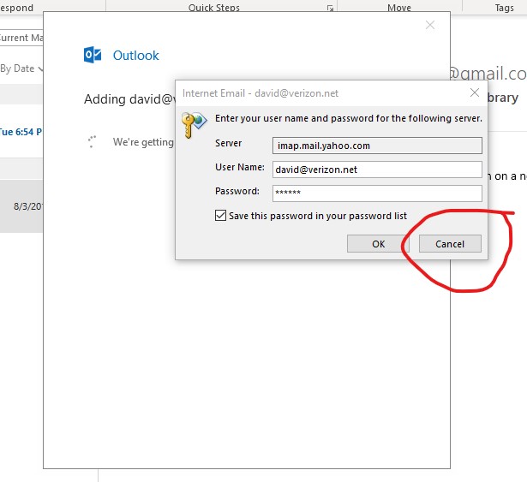The width and height of the screenshot is (527, 482).
Task: Toggle Save this password in your password list
Action: [x=220, y=215]
